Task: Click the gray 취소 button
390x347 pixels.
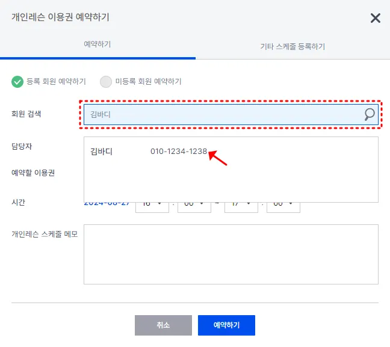Action: 163,325
